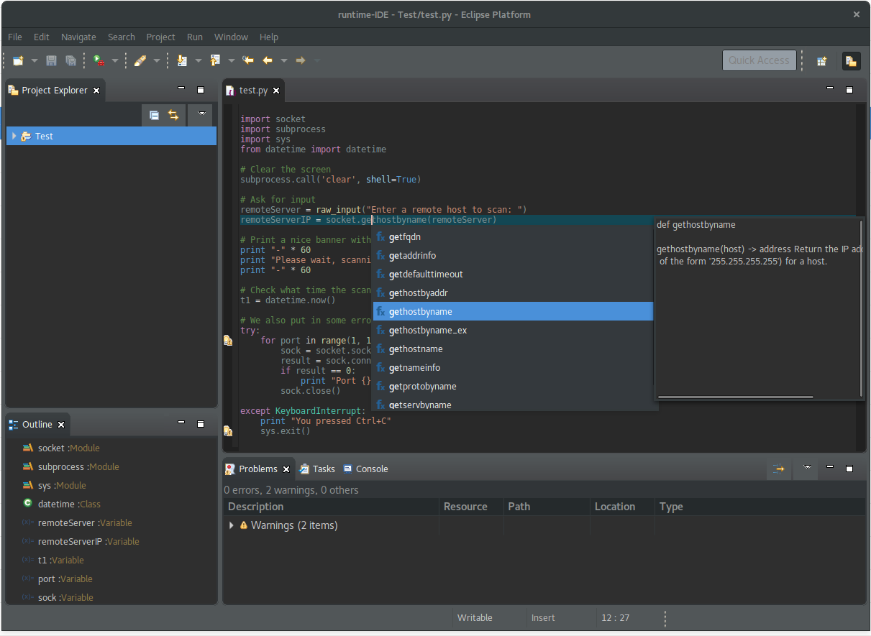Screen dimensions: 871x636
Task: Select the subprocess module in Outline
Action: (x=70, y=466)
